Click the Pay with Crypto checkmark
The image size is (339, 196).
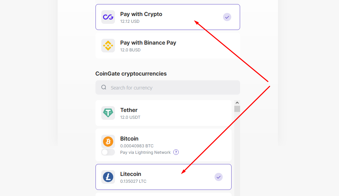tap(227, 17)
